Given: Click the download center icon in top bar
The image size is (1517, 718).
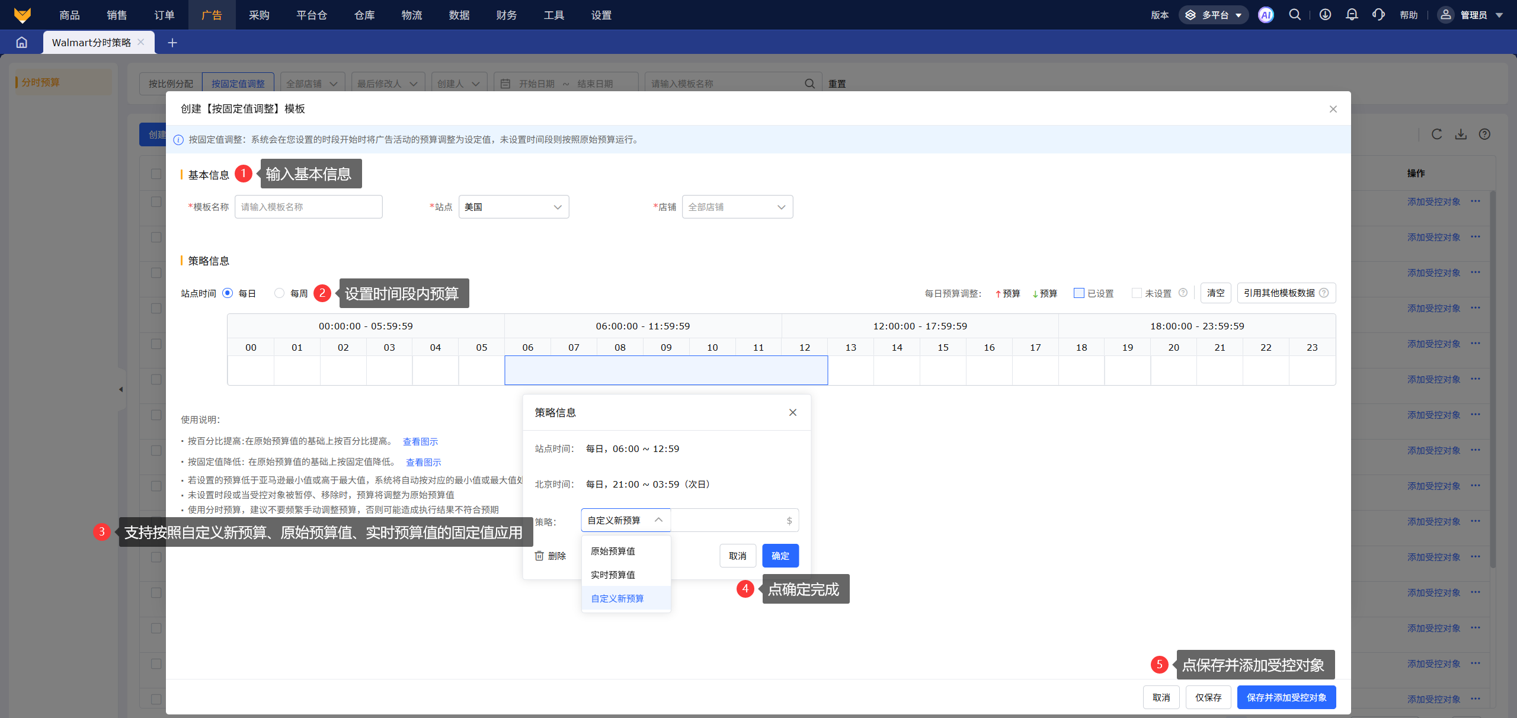Looking at the screenshot, I should 1326,15.
